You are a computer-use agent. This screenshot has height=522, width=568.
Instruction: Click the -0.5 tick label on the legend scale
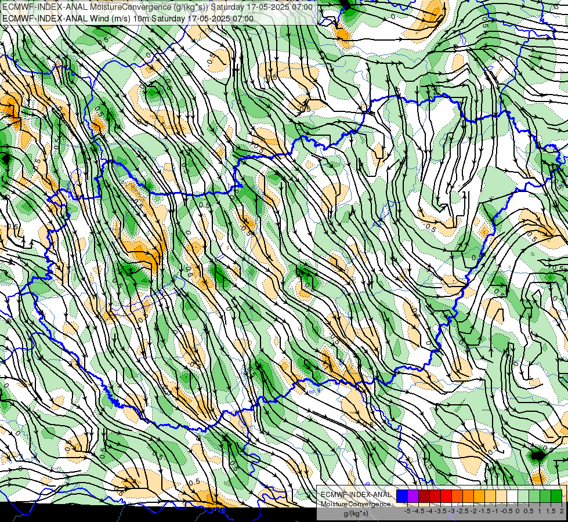[x=507, y=511]
